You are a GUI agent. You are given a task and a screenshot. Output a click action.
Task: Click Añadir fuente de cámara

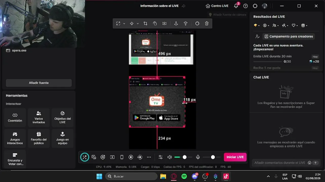pos(227,15)
